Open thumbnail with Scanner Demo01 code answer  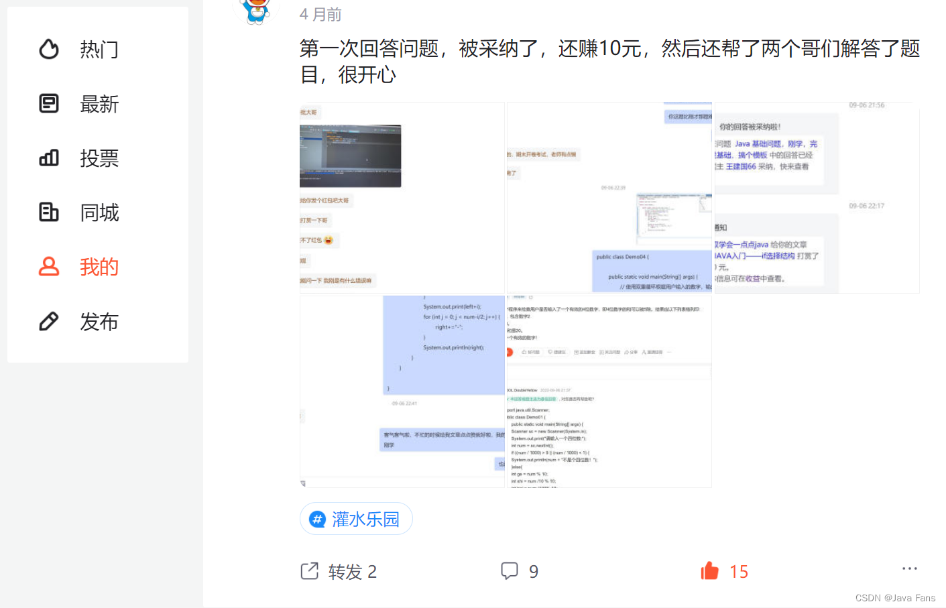[609, 391]
